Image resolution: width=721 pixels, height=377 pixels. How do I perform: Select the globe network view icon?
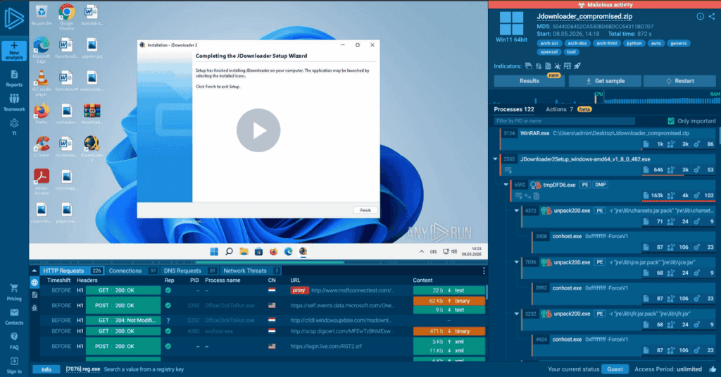coord(35,283)
